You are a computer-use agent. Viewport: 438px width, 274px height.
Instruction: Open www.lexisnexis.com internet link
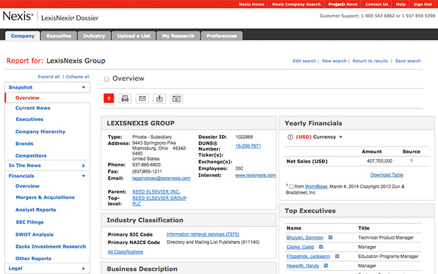tap(255, 175)
